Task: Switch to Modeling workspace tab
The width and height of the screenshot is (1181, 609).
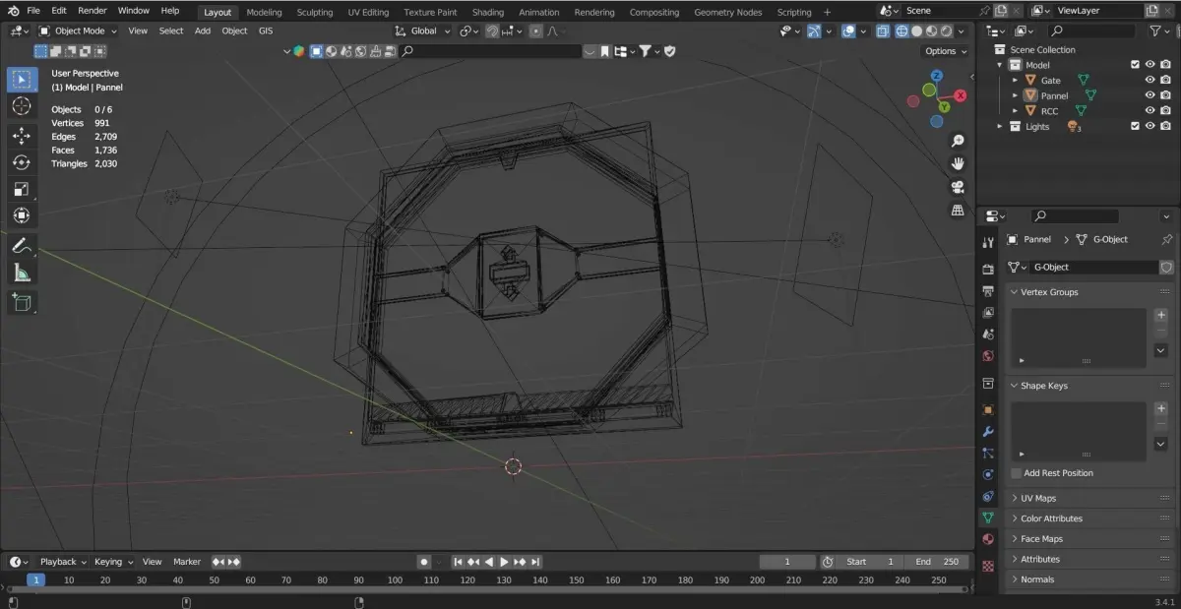Action: [264, 12]
